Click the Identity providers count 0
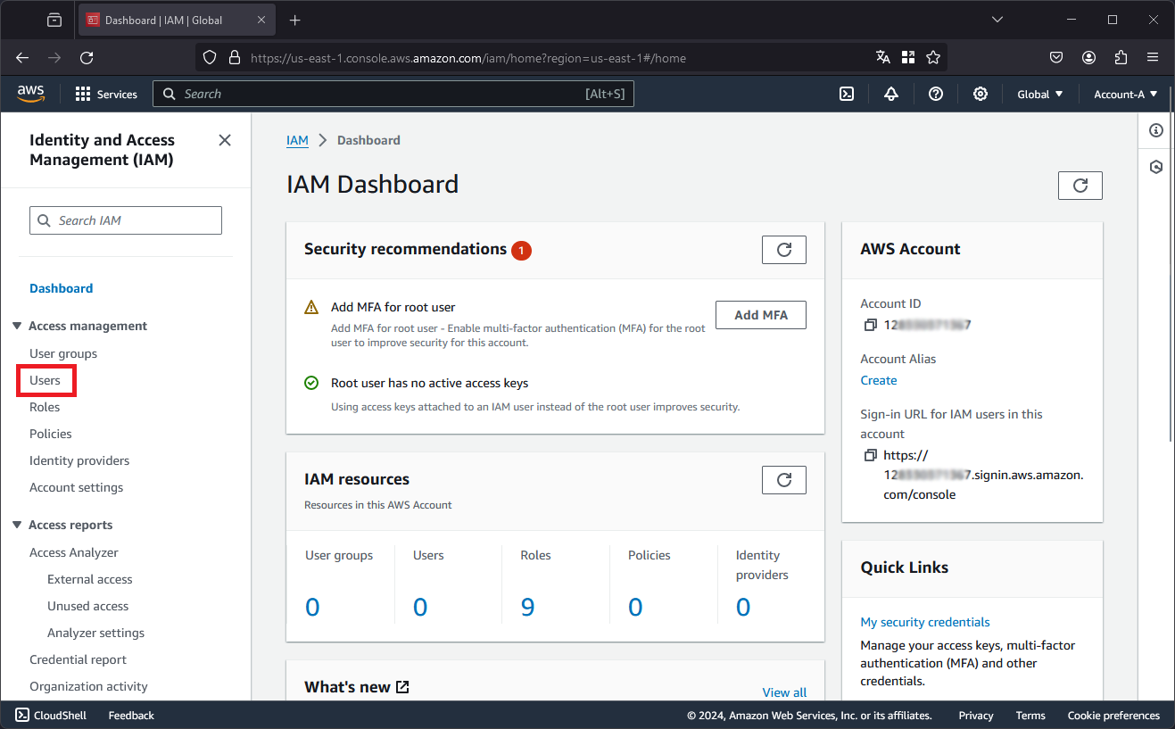This screenshot has height=729, width=1175. click(743, 608)
